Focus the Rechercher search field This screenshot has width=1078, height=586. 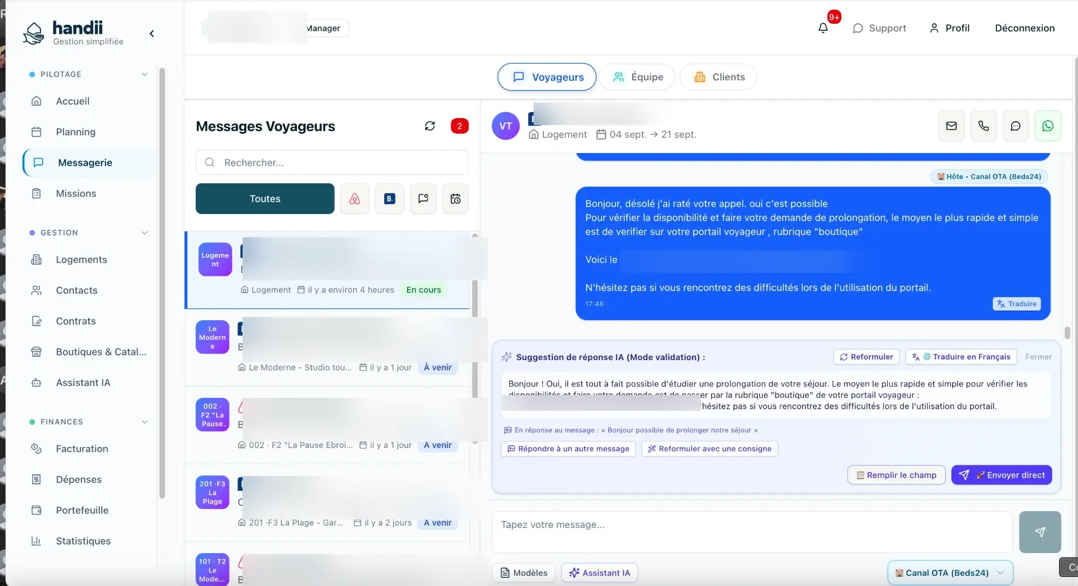pyautogui.click(x=332, y=162)
